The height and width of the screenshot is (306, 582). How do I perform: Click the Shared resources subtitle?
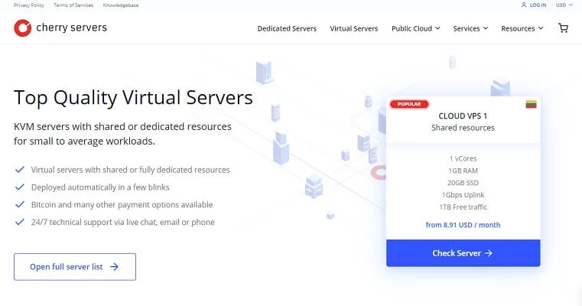pos(463,128)
